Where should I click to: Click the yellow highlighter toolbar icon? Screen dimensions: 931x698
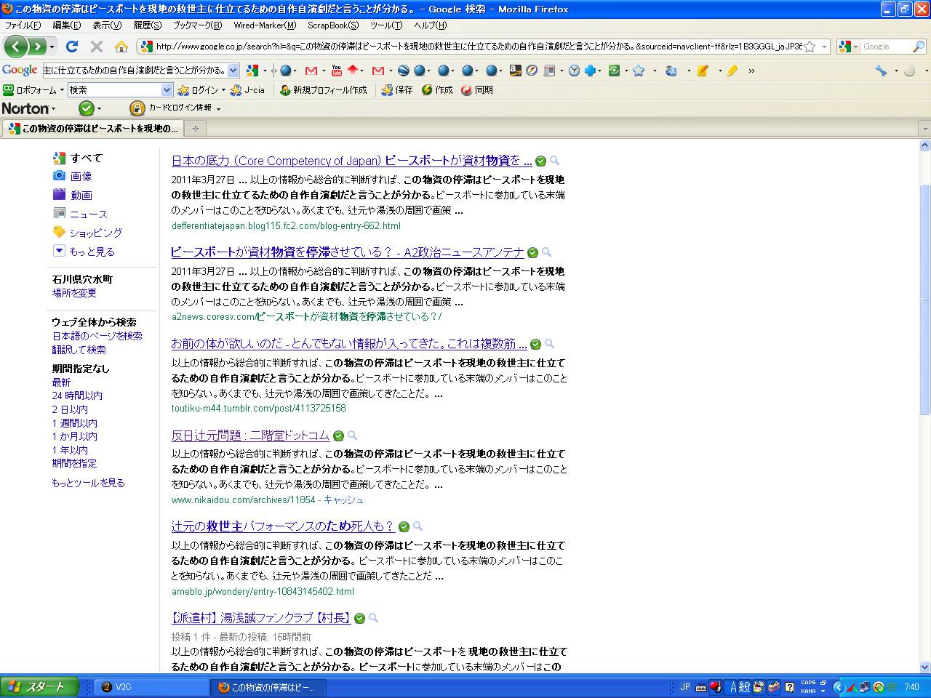pyautogui.click(x=732, y=71)
